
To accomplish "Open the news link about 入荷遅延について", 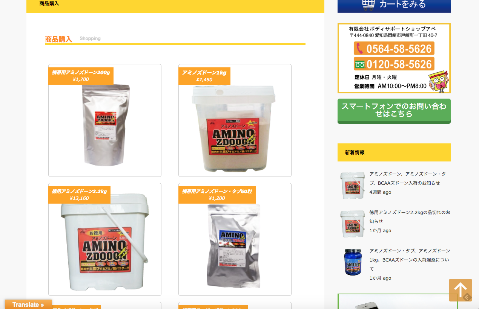I will click(410, 260).
